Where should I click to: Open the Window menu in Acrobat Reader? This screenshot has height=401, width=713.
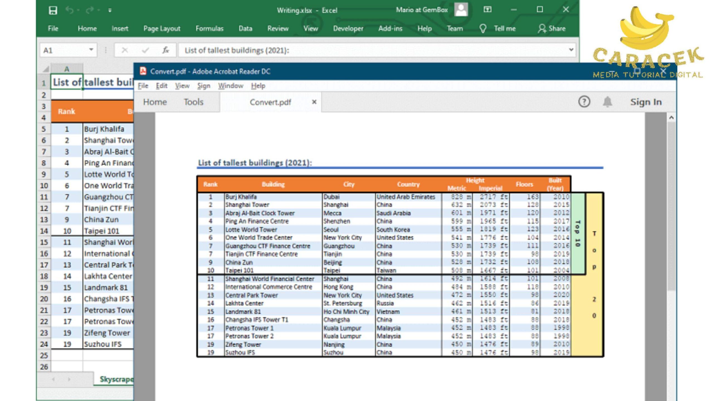tap(231, 86)
